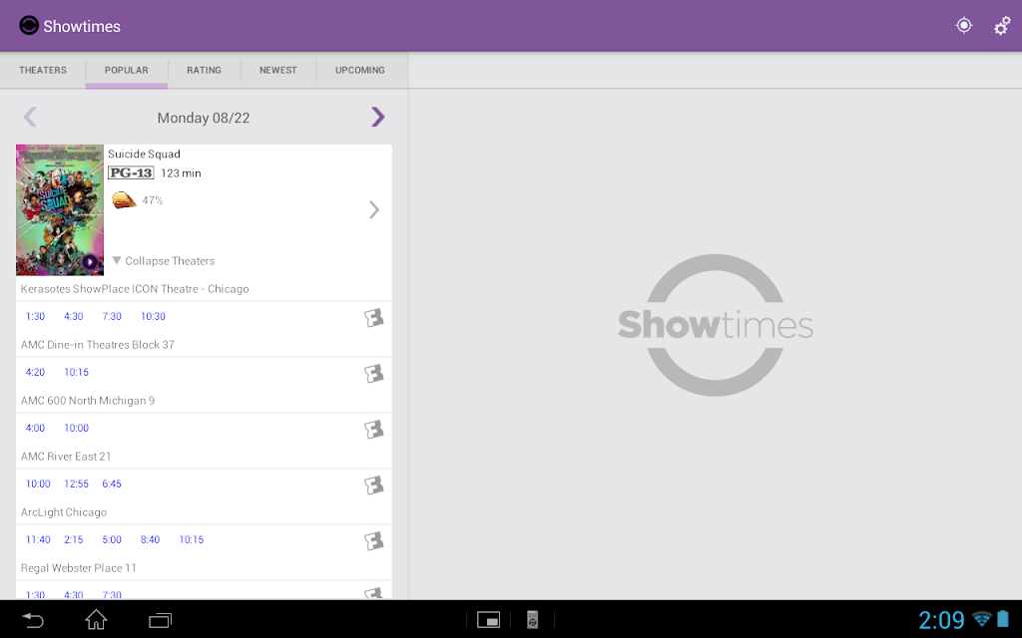Tap ArcLight Chicago theater name
Screen dimensions: 1022x638
pyautogui.click(x=64, y=512)
